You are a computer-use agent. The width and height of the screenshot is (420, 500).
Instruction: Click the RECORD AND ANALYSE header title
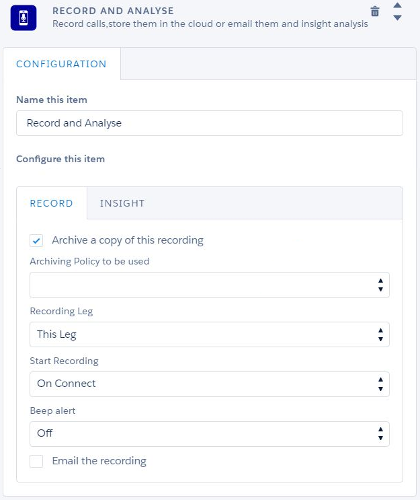point(113,11)
